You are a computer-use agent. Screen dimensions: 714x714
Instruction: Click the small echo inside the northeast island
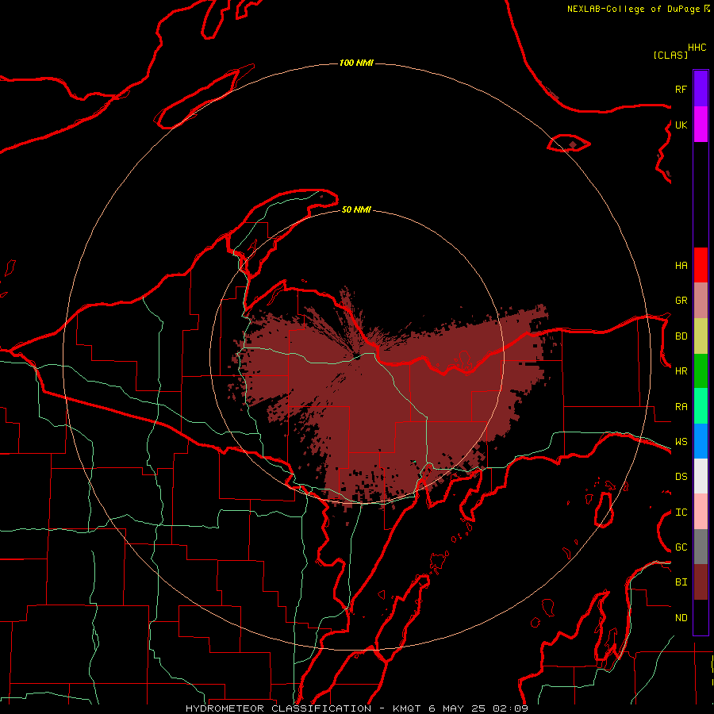tap(572, 145)
